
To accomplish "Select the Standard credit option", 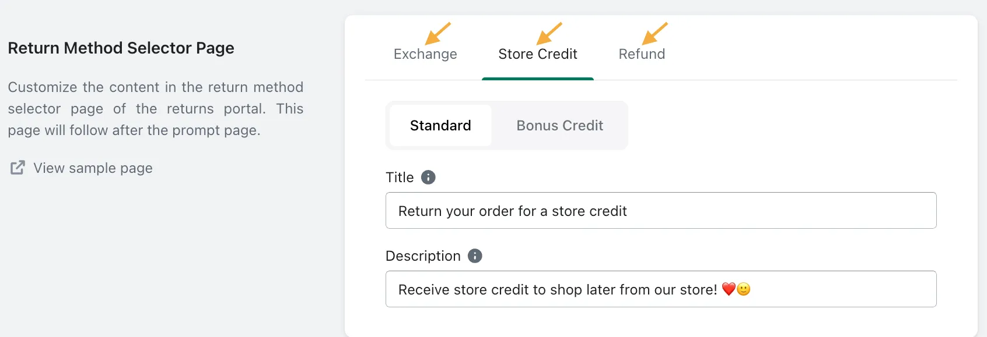I will point(440,126).
